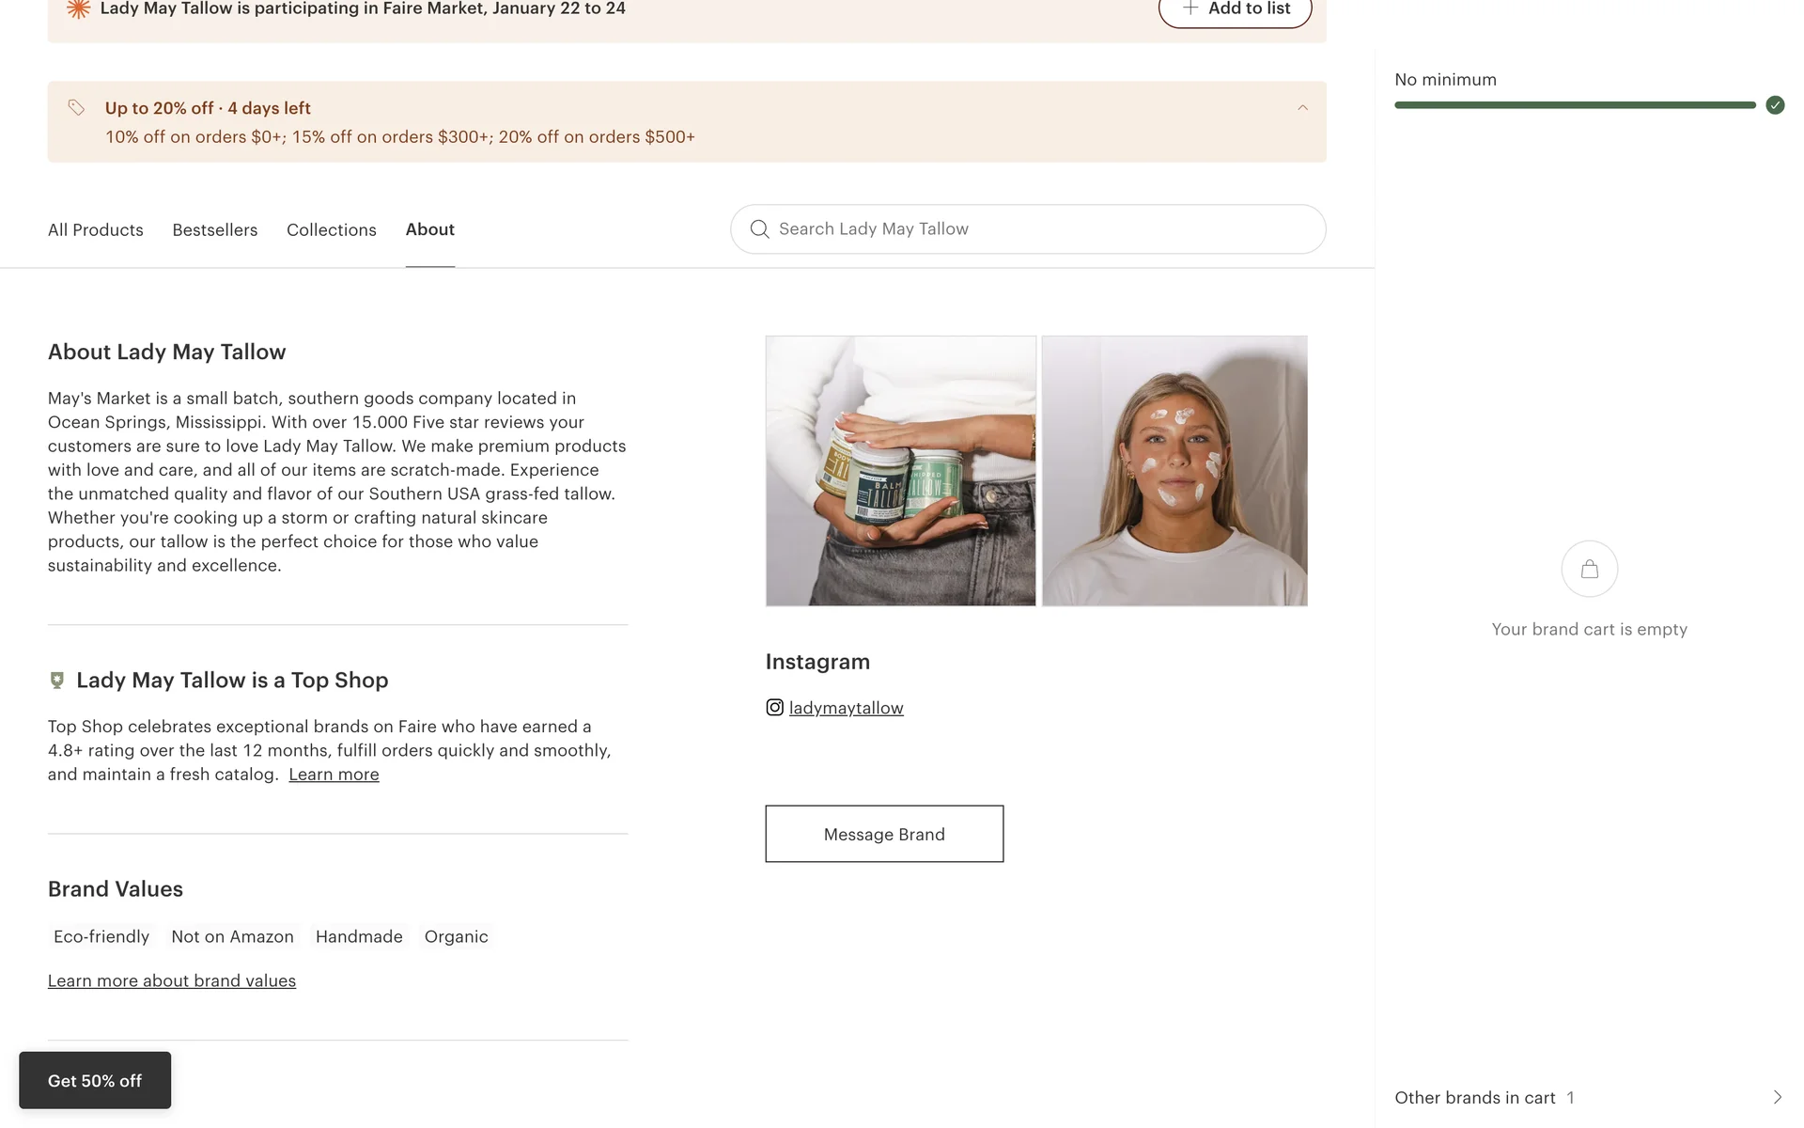Open the All Products tab

tap(96, 230)
